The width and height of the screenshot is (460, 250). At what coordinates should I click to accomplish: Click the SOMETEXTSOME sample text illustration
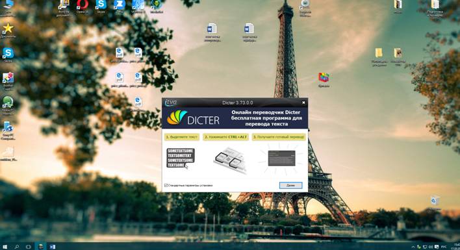[181, 158]
